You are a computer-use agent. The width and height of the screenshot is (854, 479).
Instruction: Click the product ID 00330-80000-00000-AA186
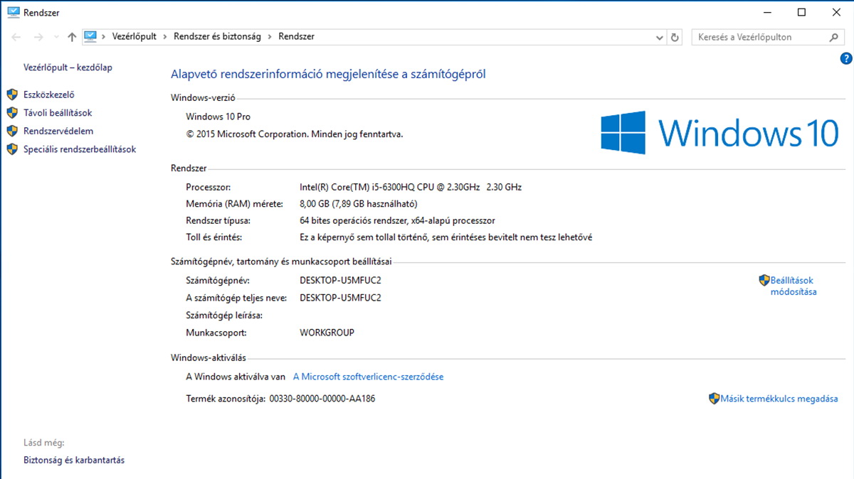click(x=322, y=399)
